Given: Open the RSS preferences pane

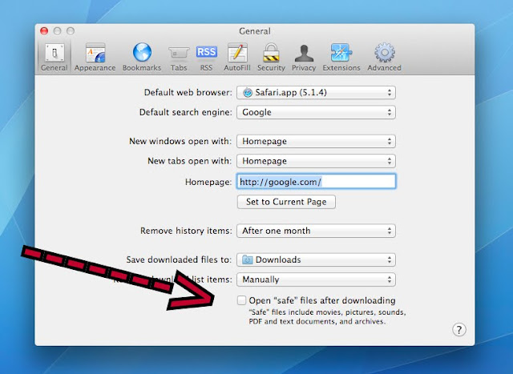Looking at the screenshot, I should coord(207,57).
